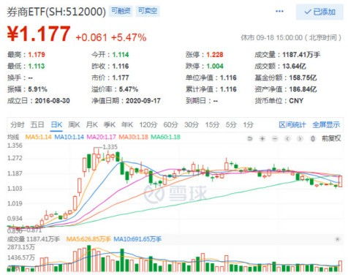The height and width of the screenshot is (275, 348).
Task: Switch to the 分时 chart tab
Action: click(x=18, y=125)
